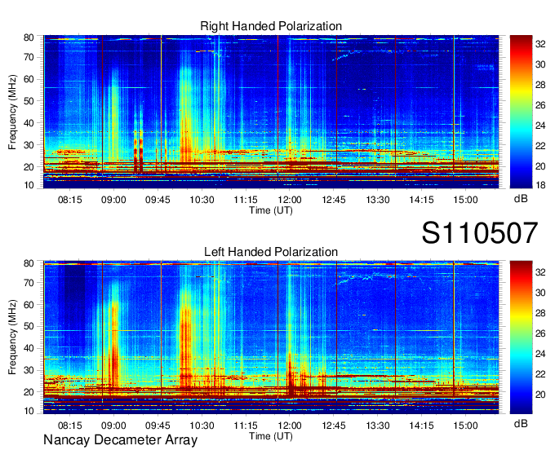Click the 80 frequency tick on the top plot

(29, 37)
